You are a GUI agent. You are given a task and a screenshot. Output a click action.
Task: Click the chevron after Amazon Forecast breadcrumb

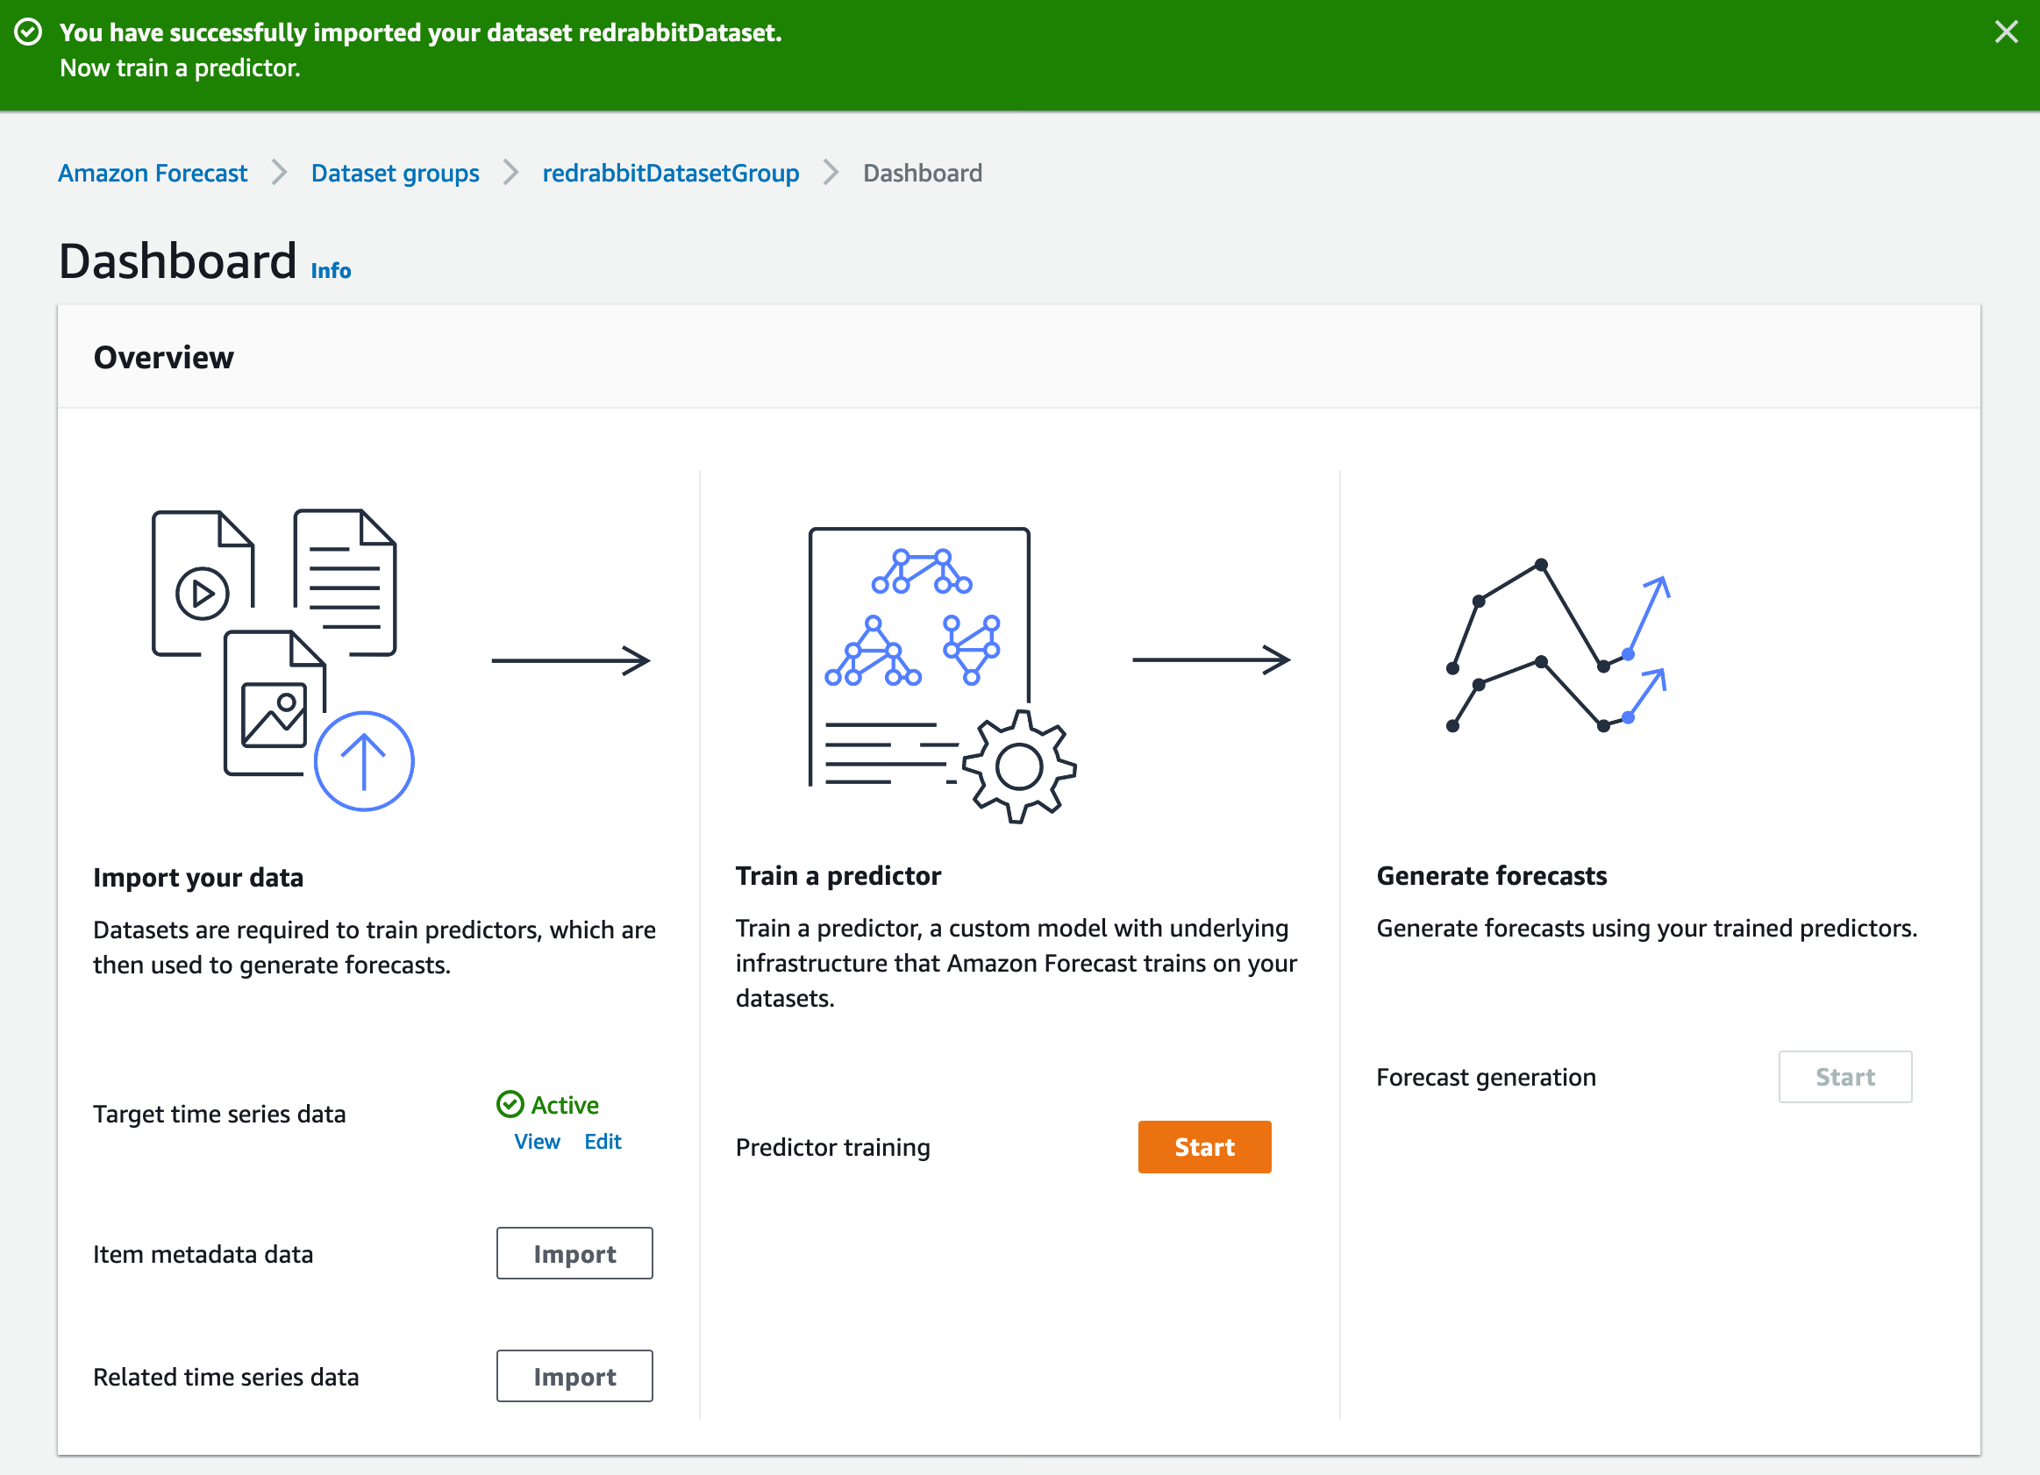click(280, 172)
